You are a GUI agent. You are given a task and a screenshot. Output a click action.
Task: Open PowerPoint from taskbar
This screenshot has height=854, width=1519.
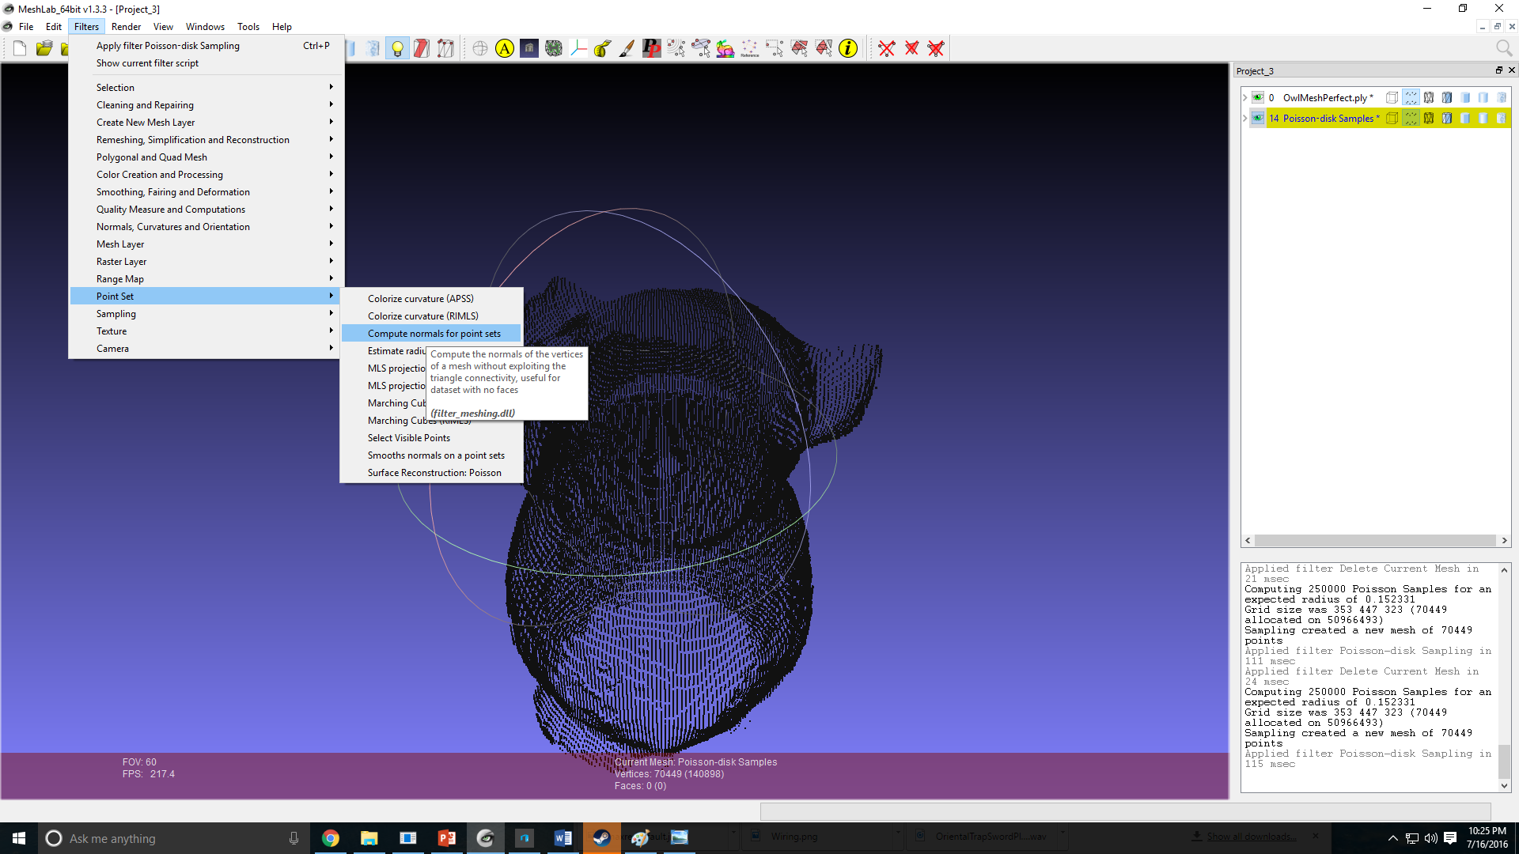click(x=446, y=838)
